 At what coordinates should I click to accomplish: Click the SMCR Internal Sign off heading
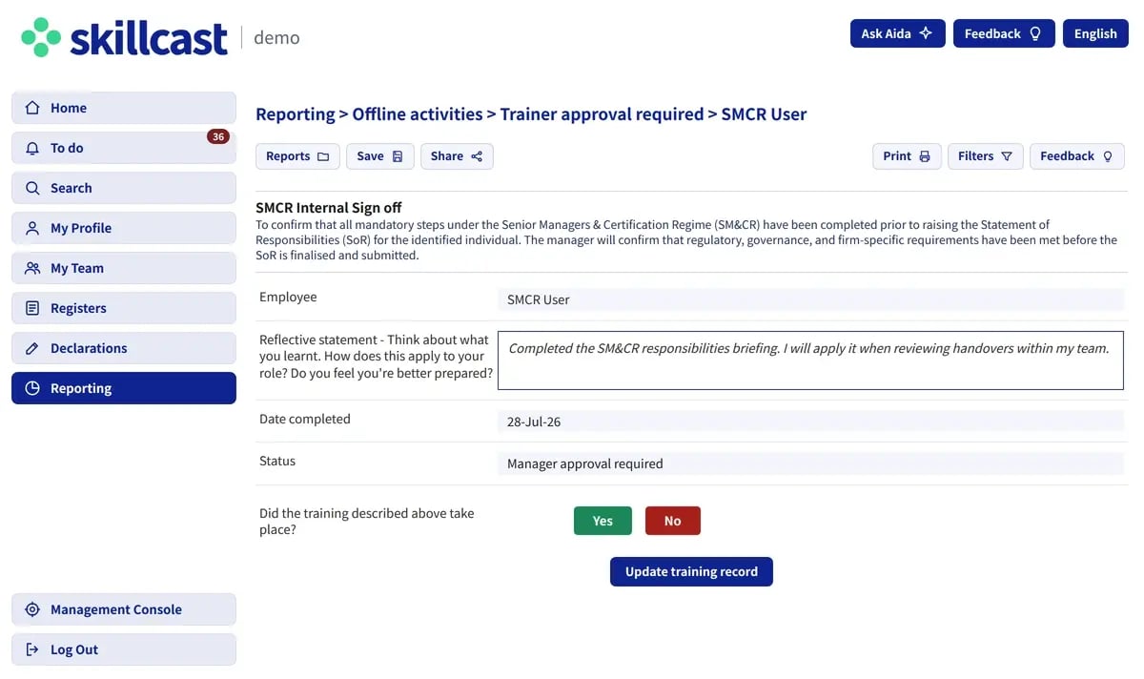click(329, 208)
